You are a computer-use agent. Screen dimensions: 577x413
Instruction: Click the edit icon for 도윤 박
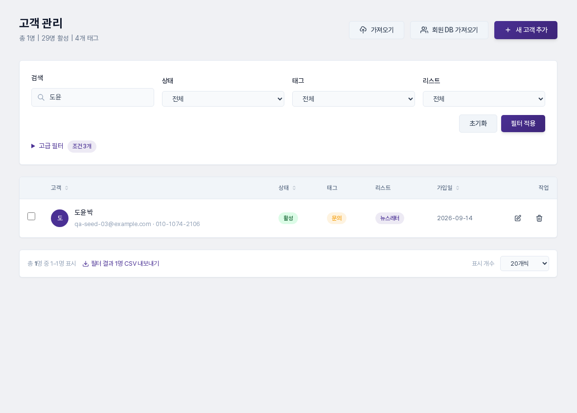click(518, 218)
